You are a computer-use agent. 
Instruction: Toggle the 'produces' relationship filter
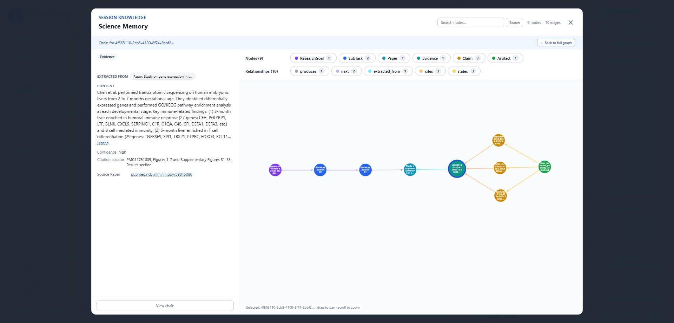click(310, 71)
